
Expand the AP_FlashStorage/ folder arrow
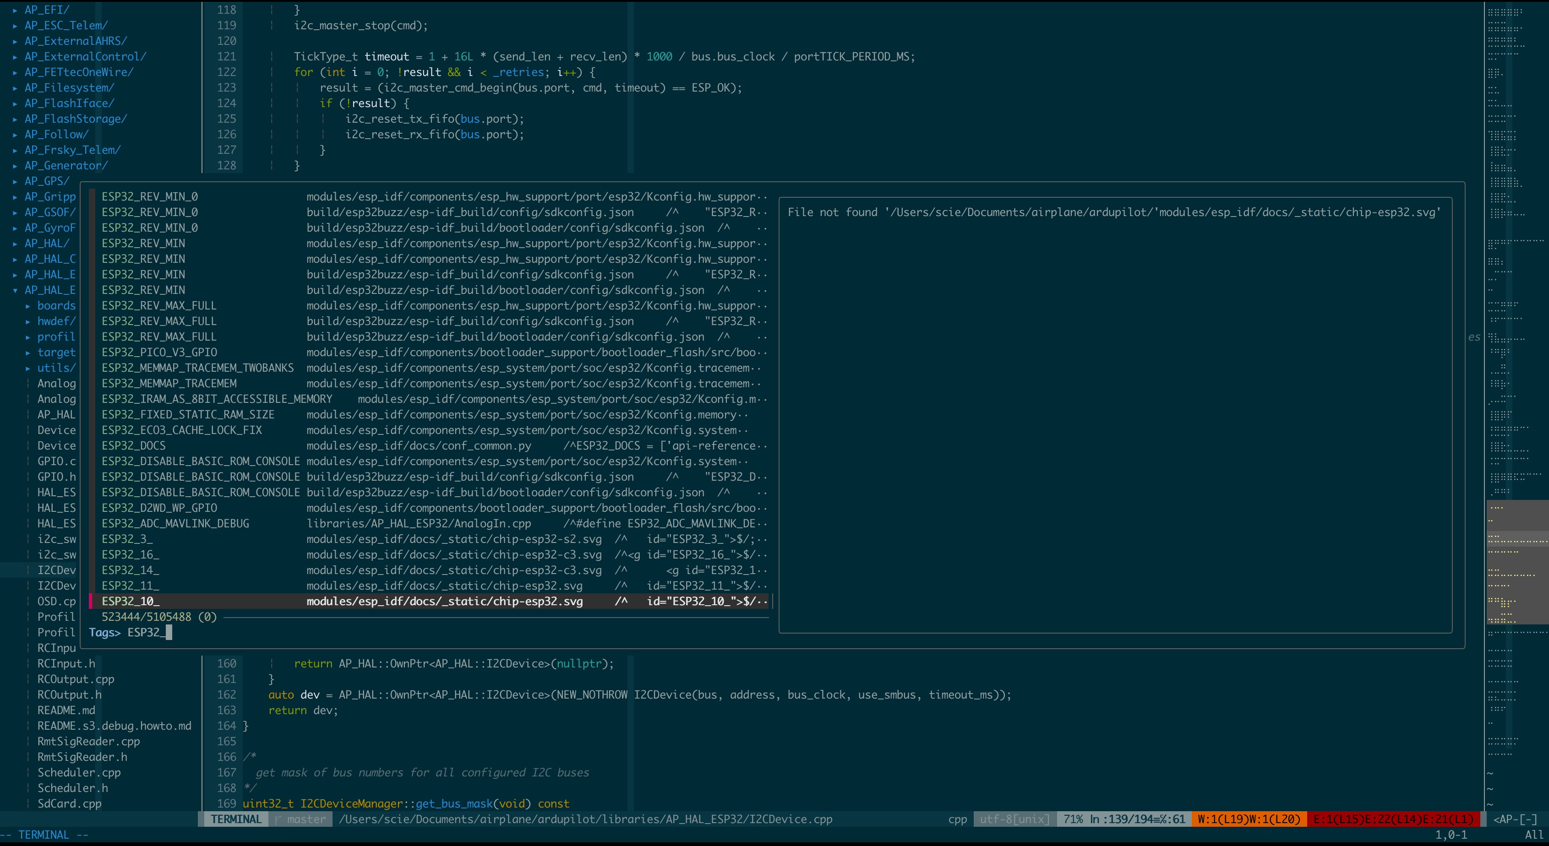tap(15, 119)
